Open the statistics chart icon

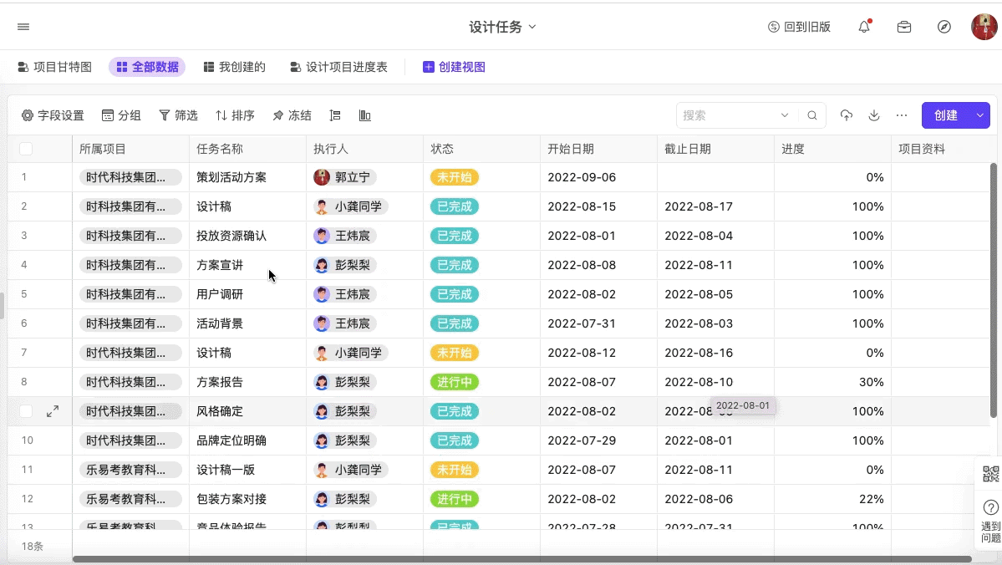(x=365, y=115)
